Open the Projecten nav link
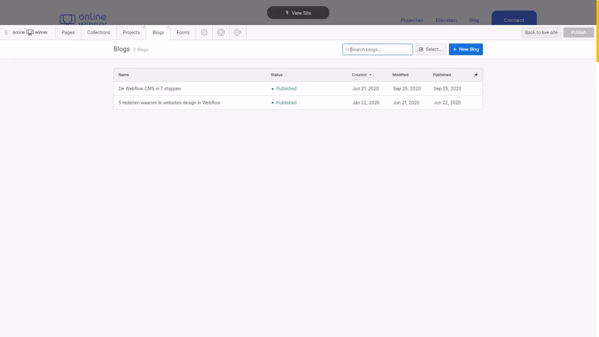 point(412,20)
